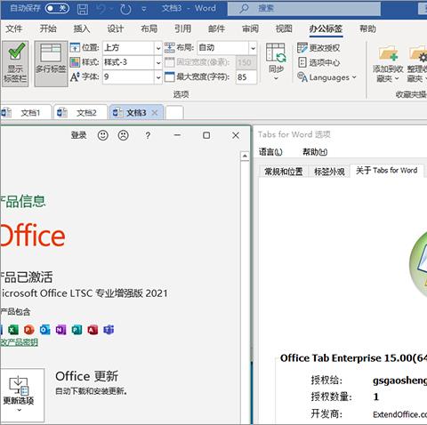
Task: Switch to the 邮件 ribbon tab
Action: (x=216, y=28)
